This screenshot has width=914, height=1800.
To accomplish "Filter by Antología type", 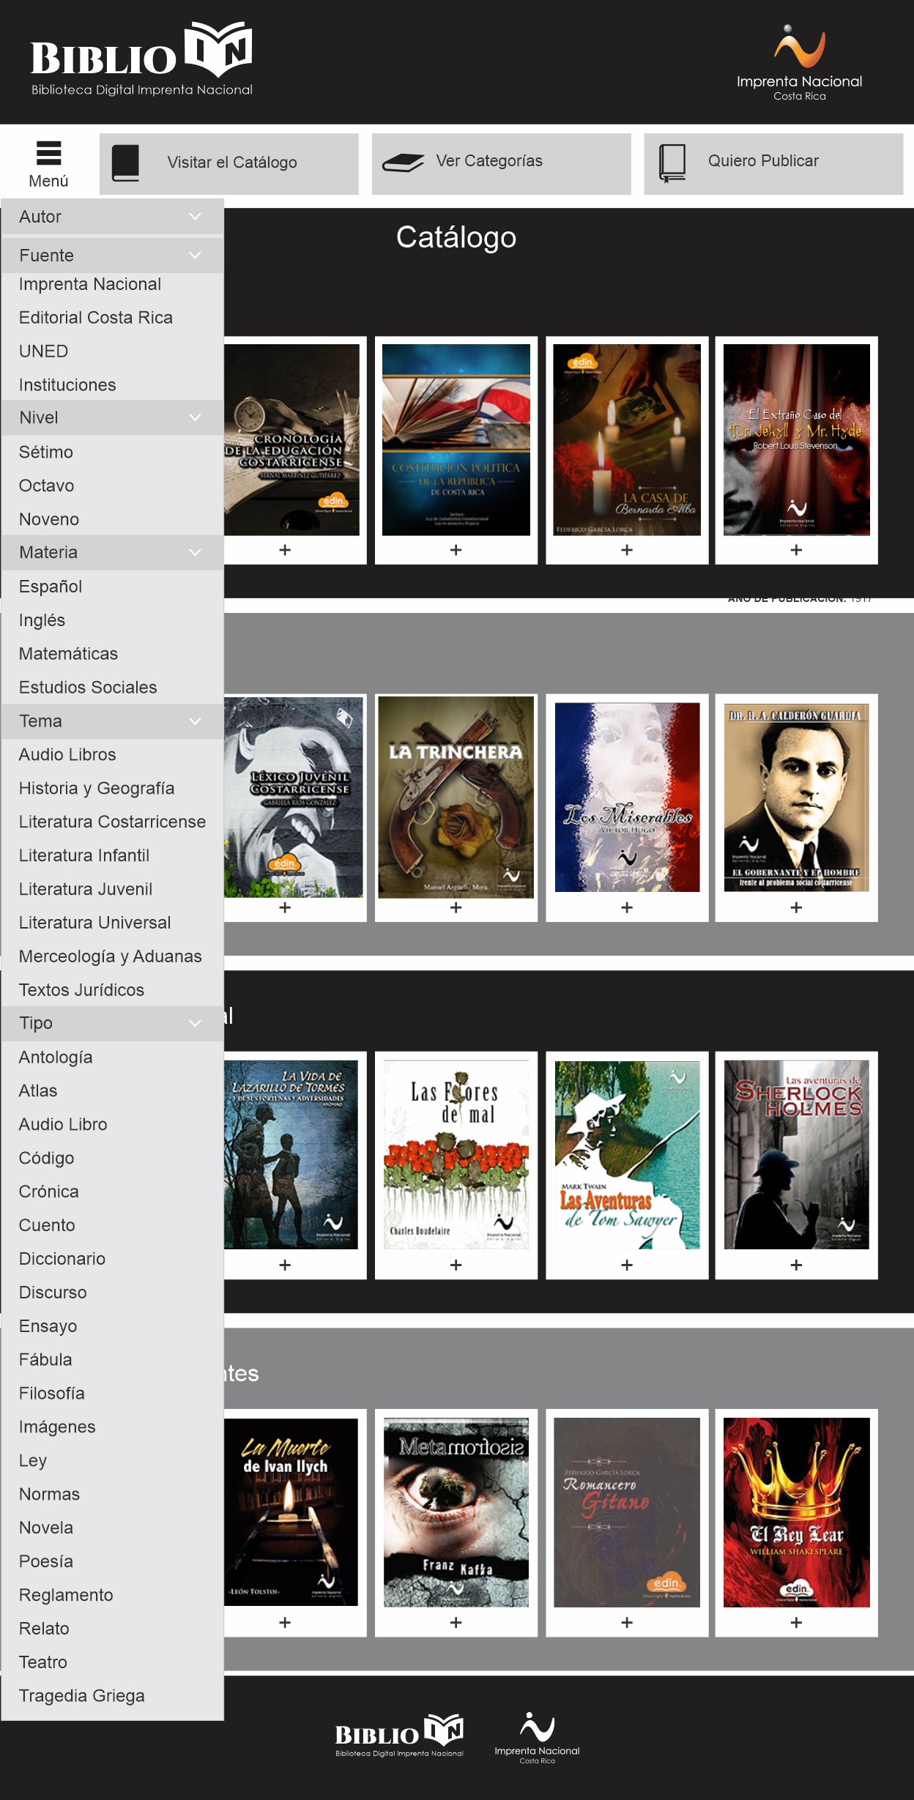I will tap(56, 1057).
